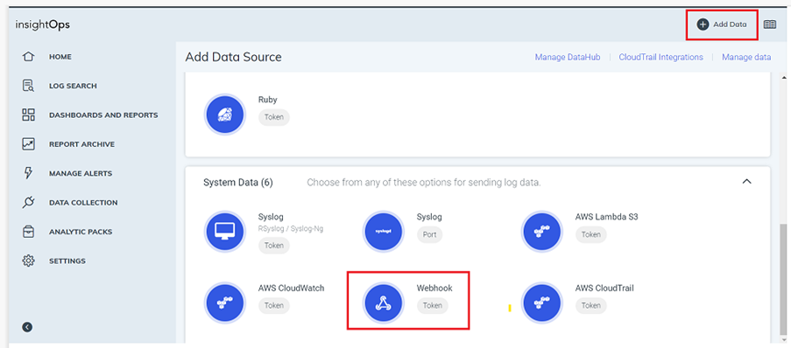Click the Add Data Source page title
Image resolution: width=791 pixels, height=348 pixels.
[233, 57]
